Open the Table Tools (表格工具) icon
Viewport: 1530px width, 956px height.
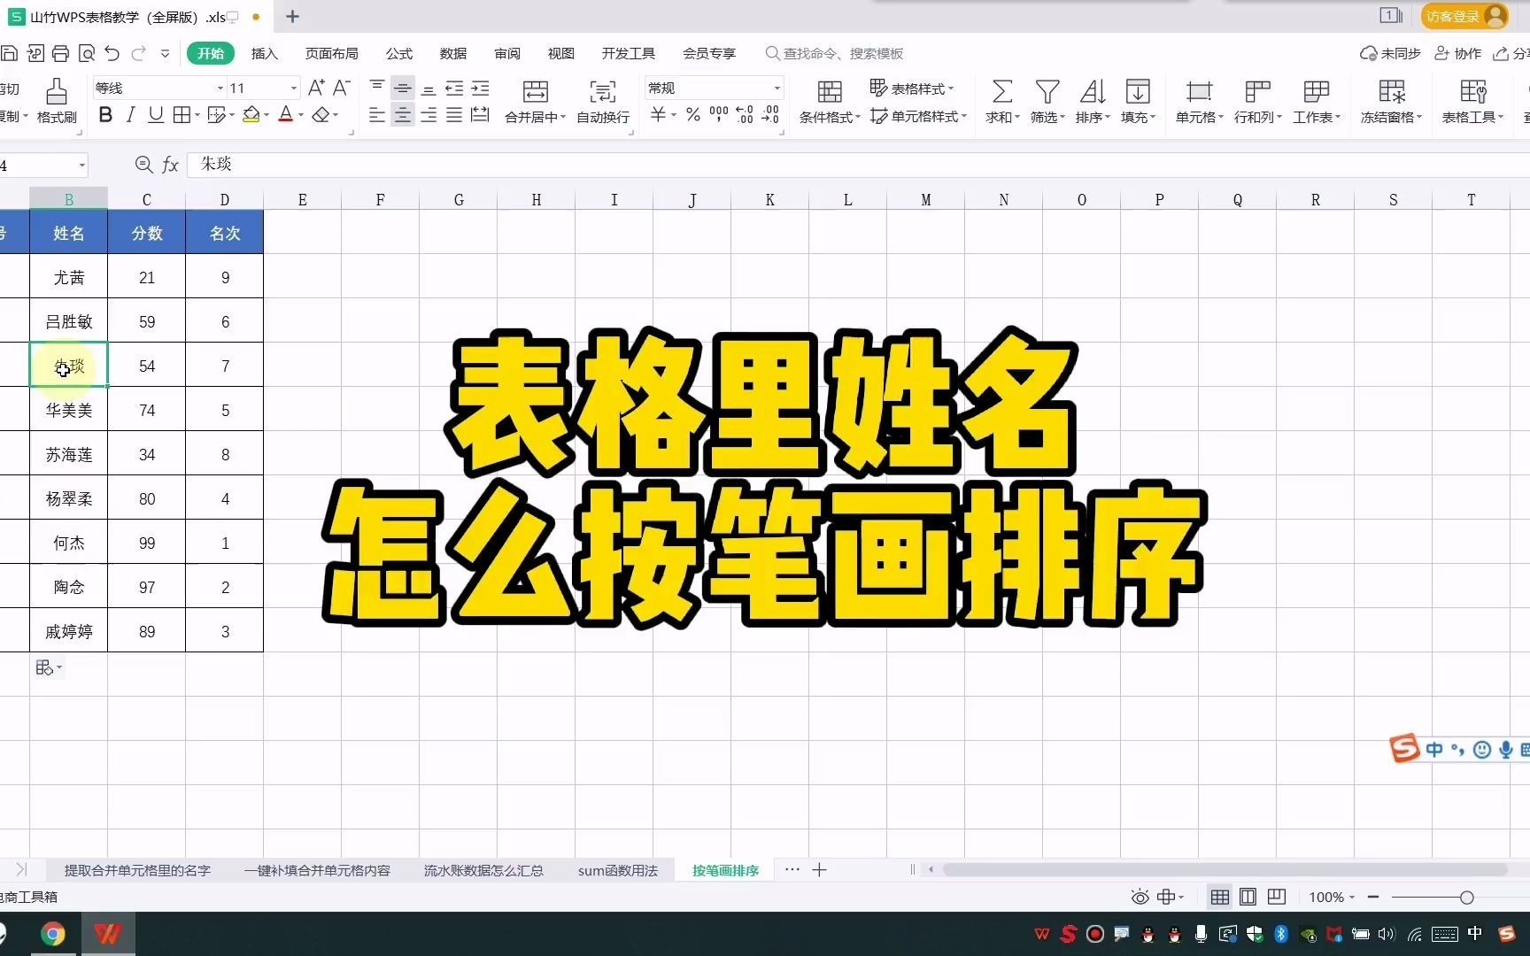coord(1473,91)
